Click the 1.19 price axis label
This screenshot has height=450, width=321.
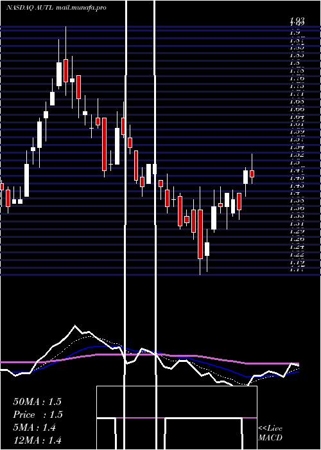pos(297,262)
